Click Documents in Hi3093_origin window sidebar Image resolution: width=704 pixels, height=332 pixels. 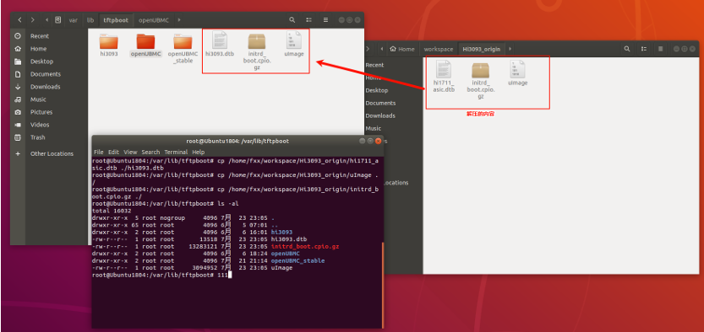click(380, 103)
